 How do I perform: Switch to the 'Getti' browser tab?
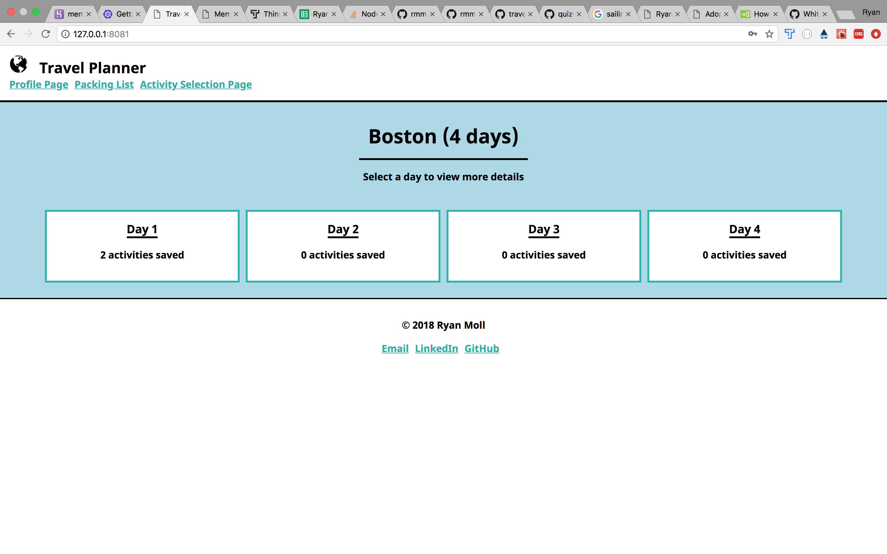(121, 14)
